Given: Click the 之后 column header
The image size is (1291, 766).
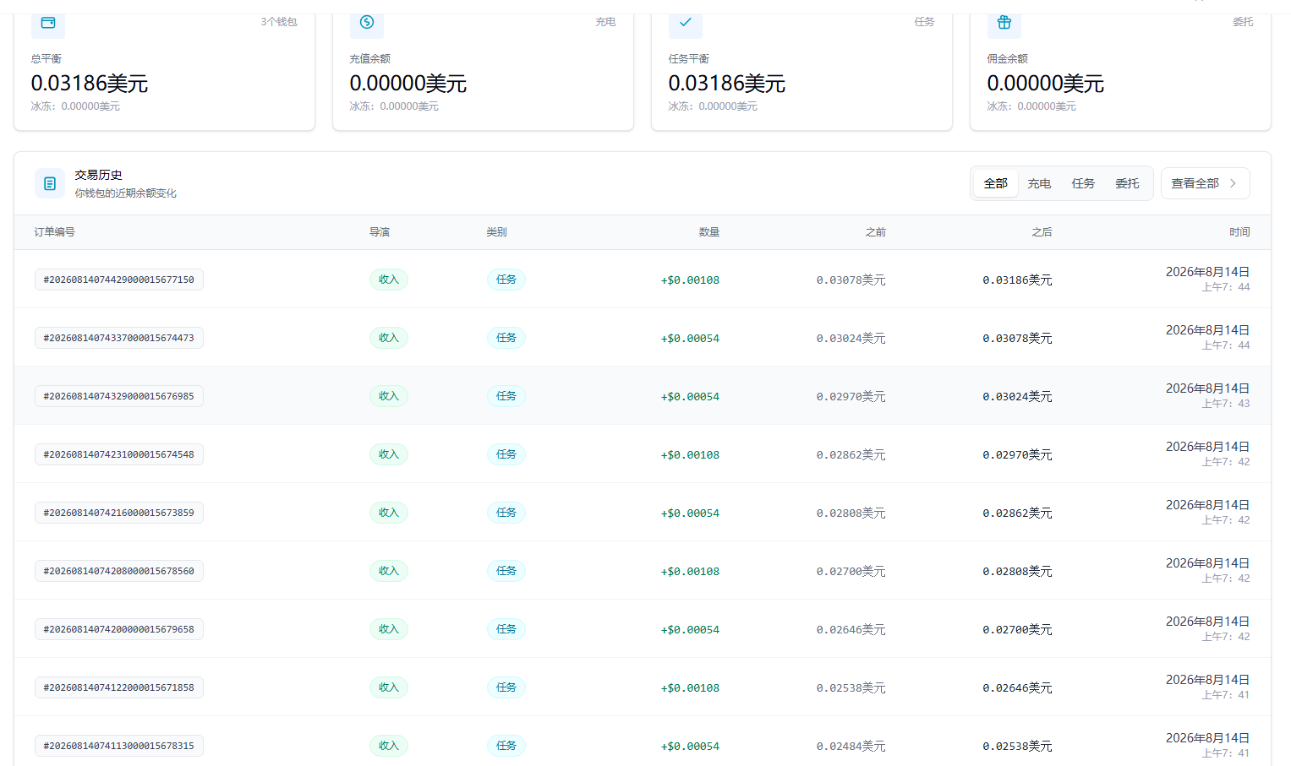Looking at the screenshot, I should click(x=1042, y=232).
